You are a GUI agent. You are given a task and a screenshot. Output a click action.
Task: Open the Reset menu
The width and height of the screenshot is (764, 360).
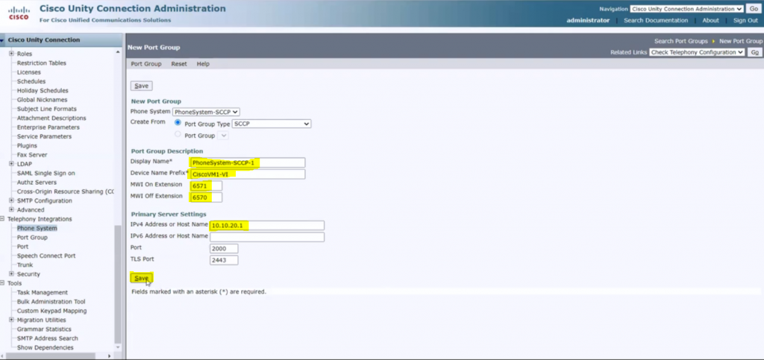coord(179,64)
